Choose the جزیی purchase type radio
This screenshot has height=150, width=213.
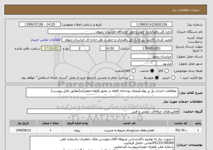pyautogui.click(x=173, y=78)
